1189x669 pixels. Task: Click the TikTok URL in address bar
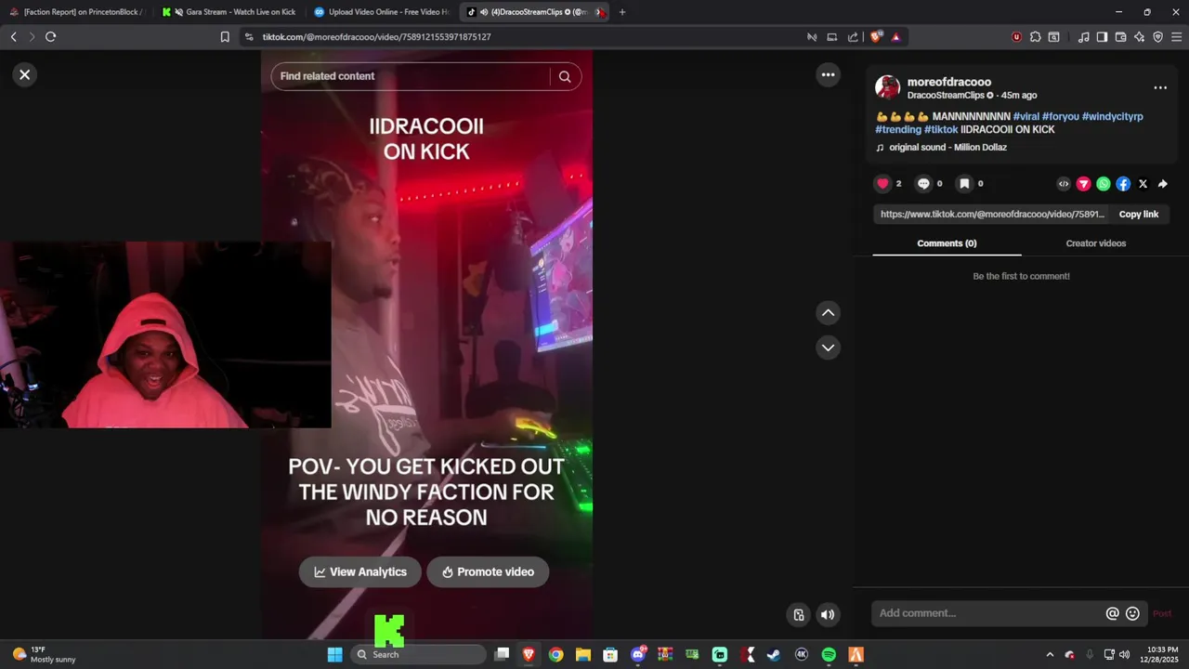coord(376,37)
